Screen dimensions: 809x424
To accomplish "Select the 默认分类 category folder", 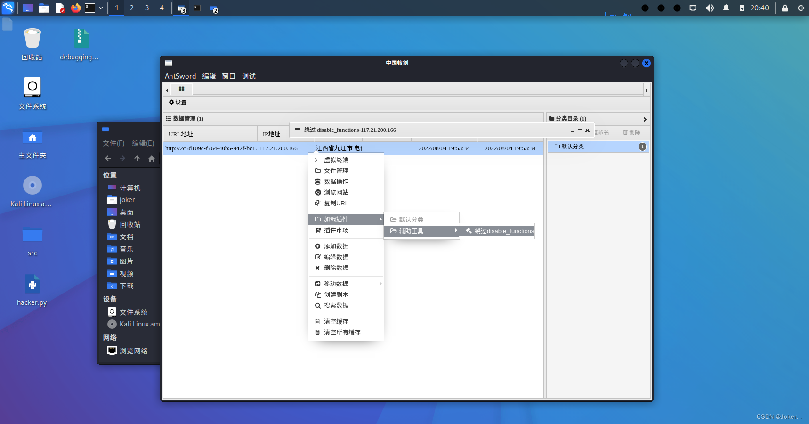I will [573, 147].
